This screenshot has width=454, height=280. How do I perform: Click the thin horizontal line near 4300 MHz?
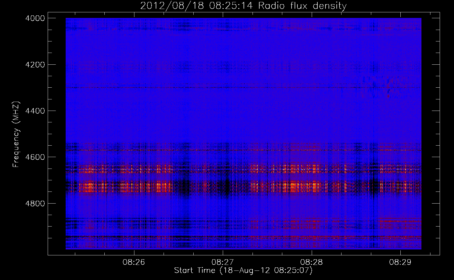[x=243, y=88]
